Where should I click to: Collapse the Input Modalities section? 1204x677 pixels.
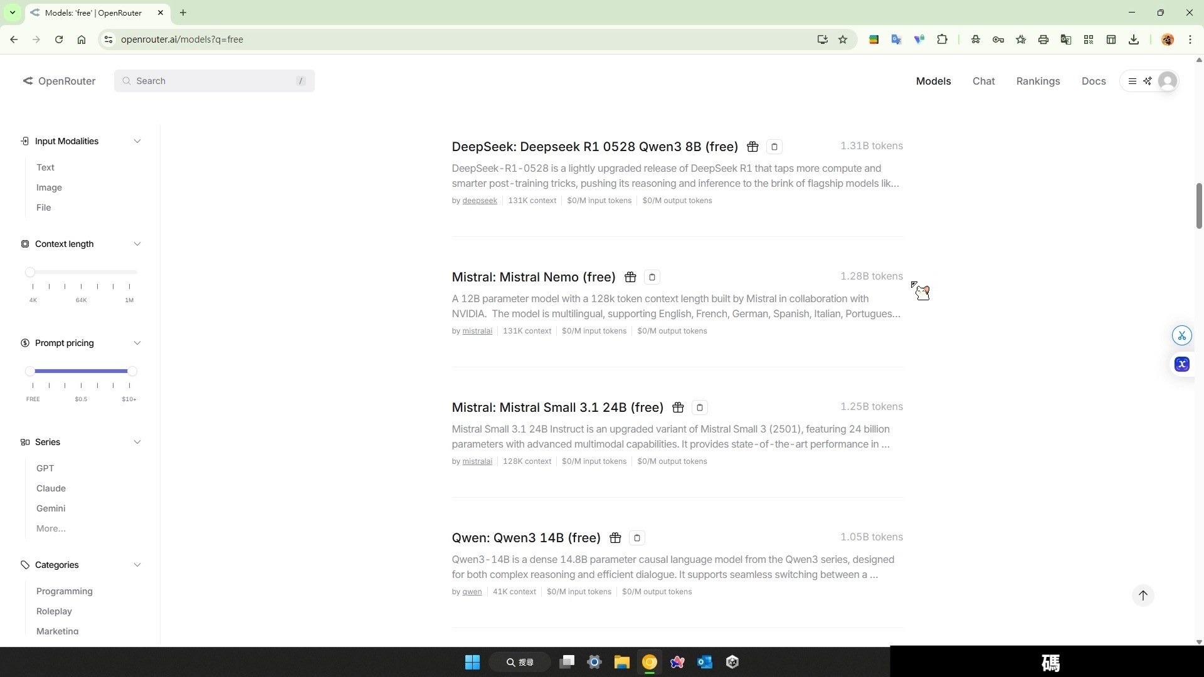click(137, 141)
